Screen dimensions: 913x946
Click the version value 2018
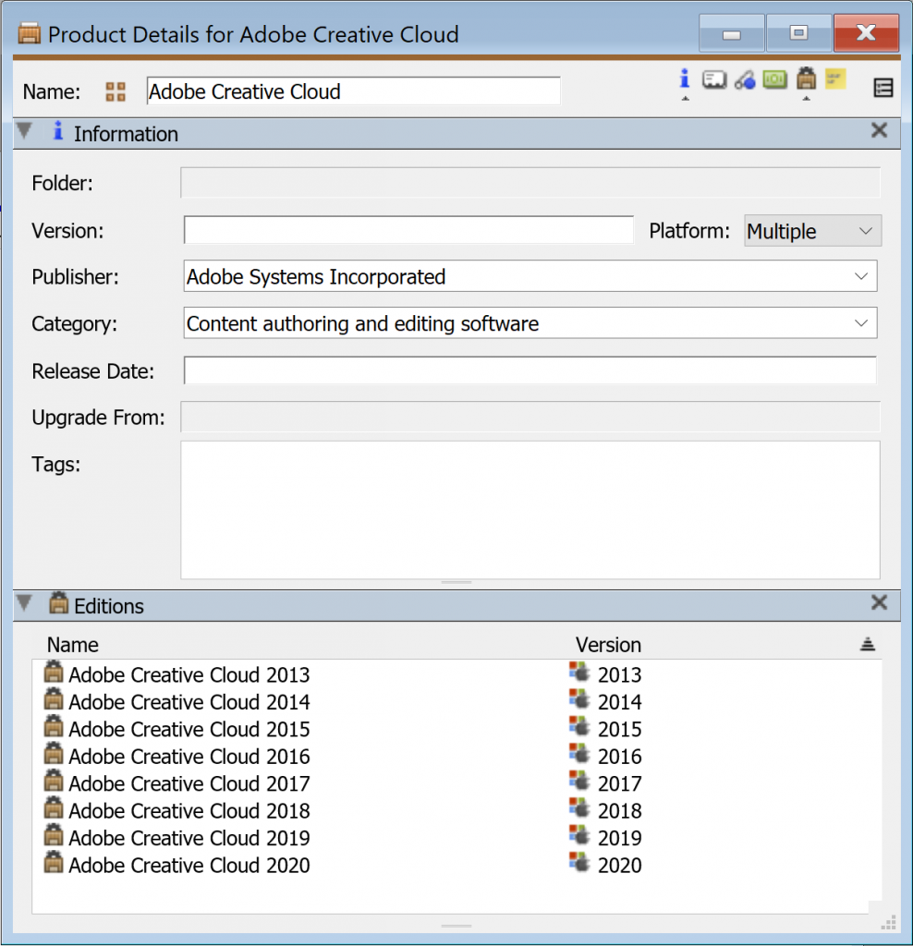[620, 810]
